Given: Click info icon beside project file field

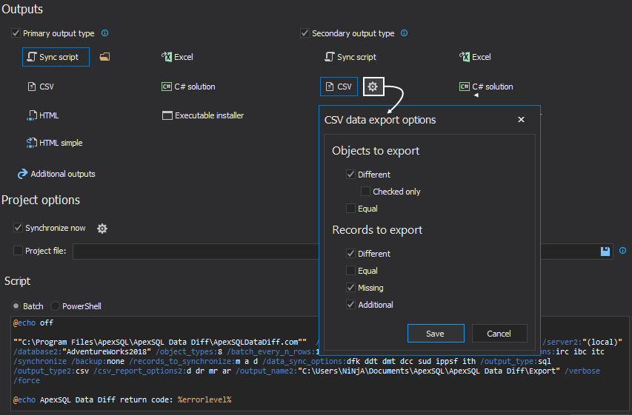Looking at the screenshot, I should pyautogui.click(x=622, y=250).
